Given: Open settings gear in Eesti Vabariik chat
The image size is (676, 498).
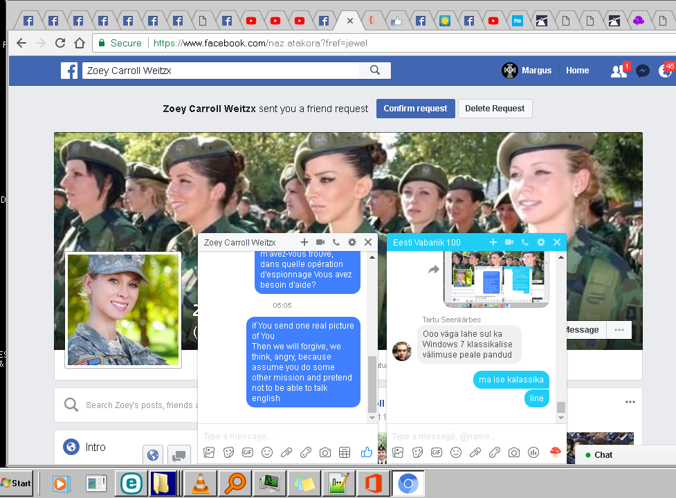Looking at the screenshot, I should pyautogui.click(x=541, y=242).
